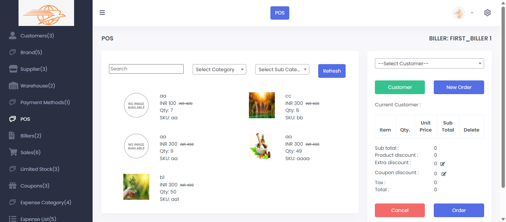Image resolution: width=506 pixels, height=222 pixels.
Task: Click the red Cancel button
Action: coord(400,210)
